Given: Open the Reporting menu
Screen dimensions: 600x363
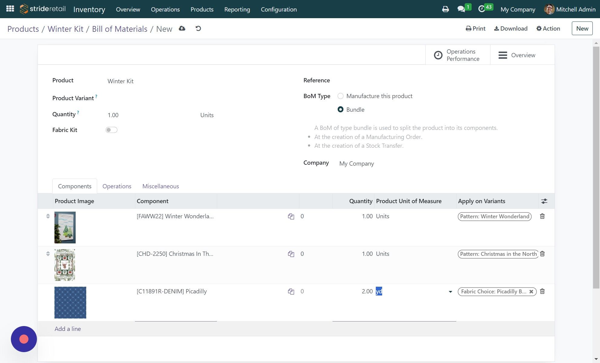Looking at the screenshot, I should click(237, 9).
